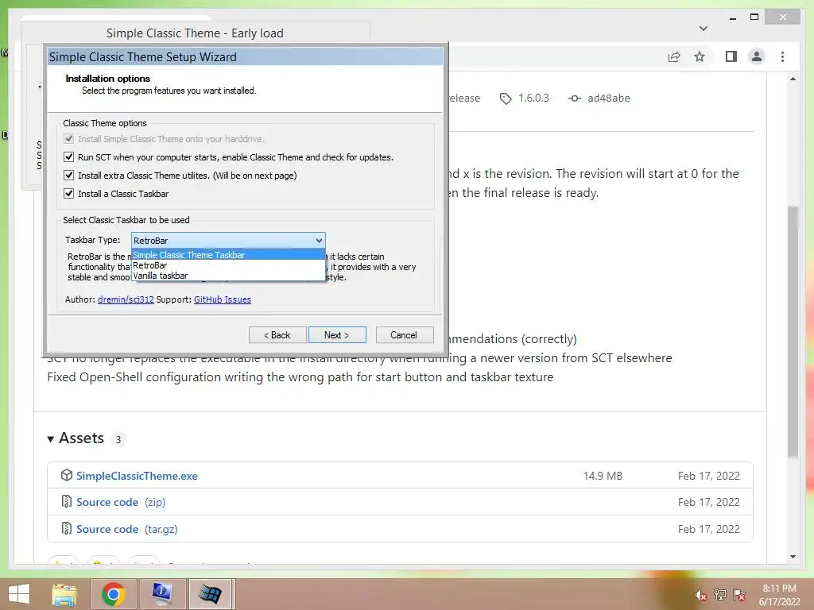Bookmark this page with the star icon
The width and height of the screenshot is (814, 610).
[700, 56]
